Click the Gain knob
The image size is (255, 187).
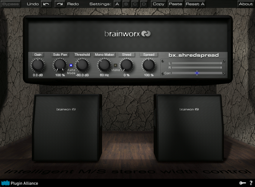pyautogui.click(x=38, y=65)
